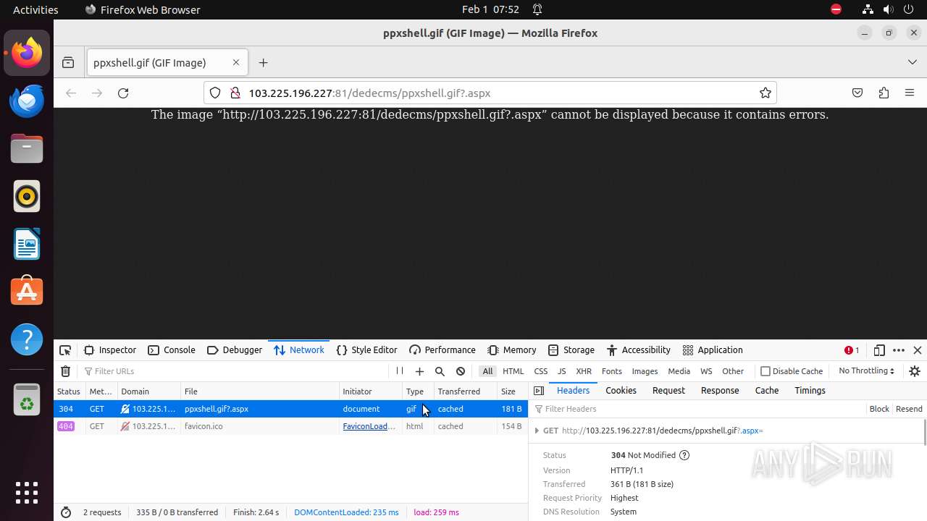Viewport: 927px width, 521px height.
Task: Filter requests by Media
Action: pos(679,371)
